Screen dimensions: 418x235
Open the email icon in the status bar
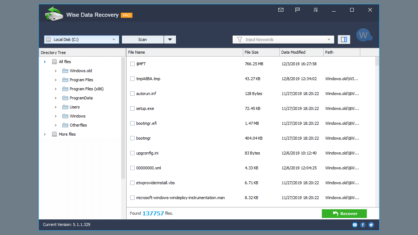coord(355,225)
